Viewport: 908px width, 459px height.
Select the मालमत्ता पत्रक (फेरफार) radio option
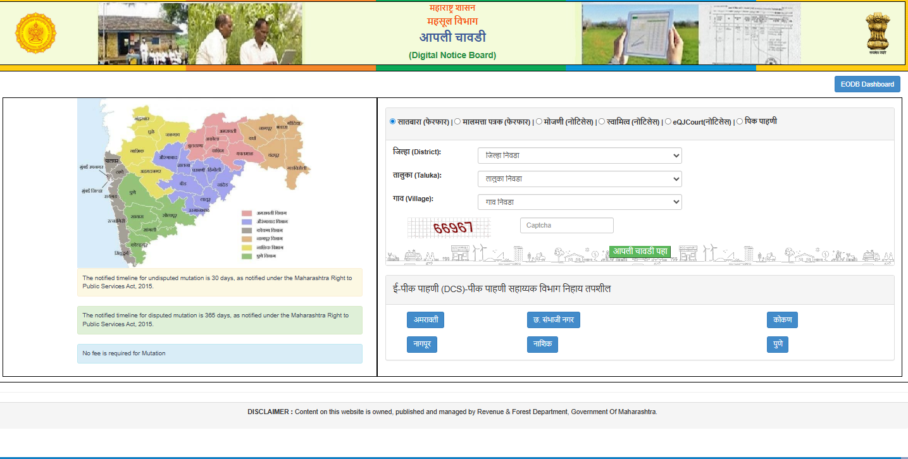click(x=457, y=121)
